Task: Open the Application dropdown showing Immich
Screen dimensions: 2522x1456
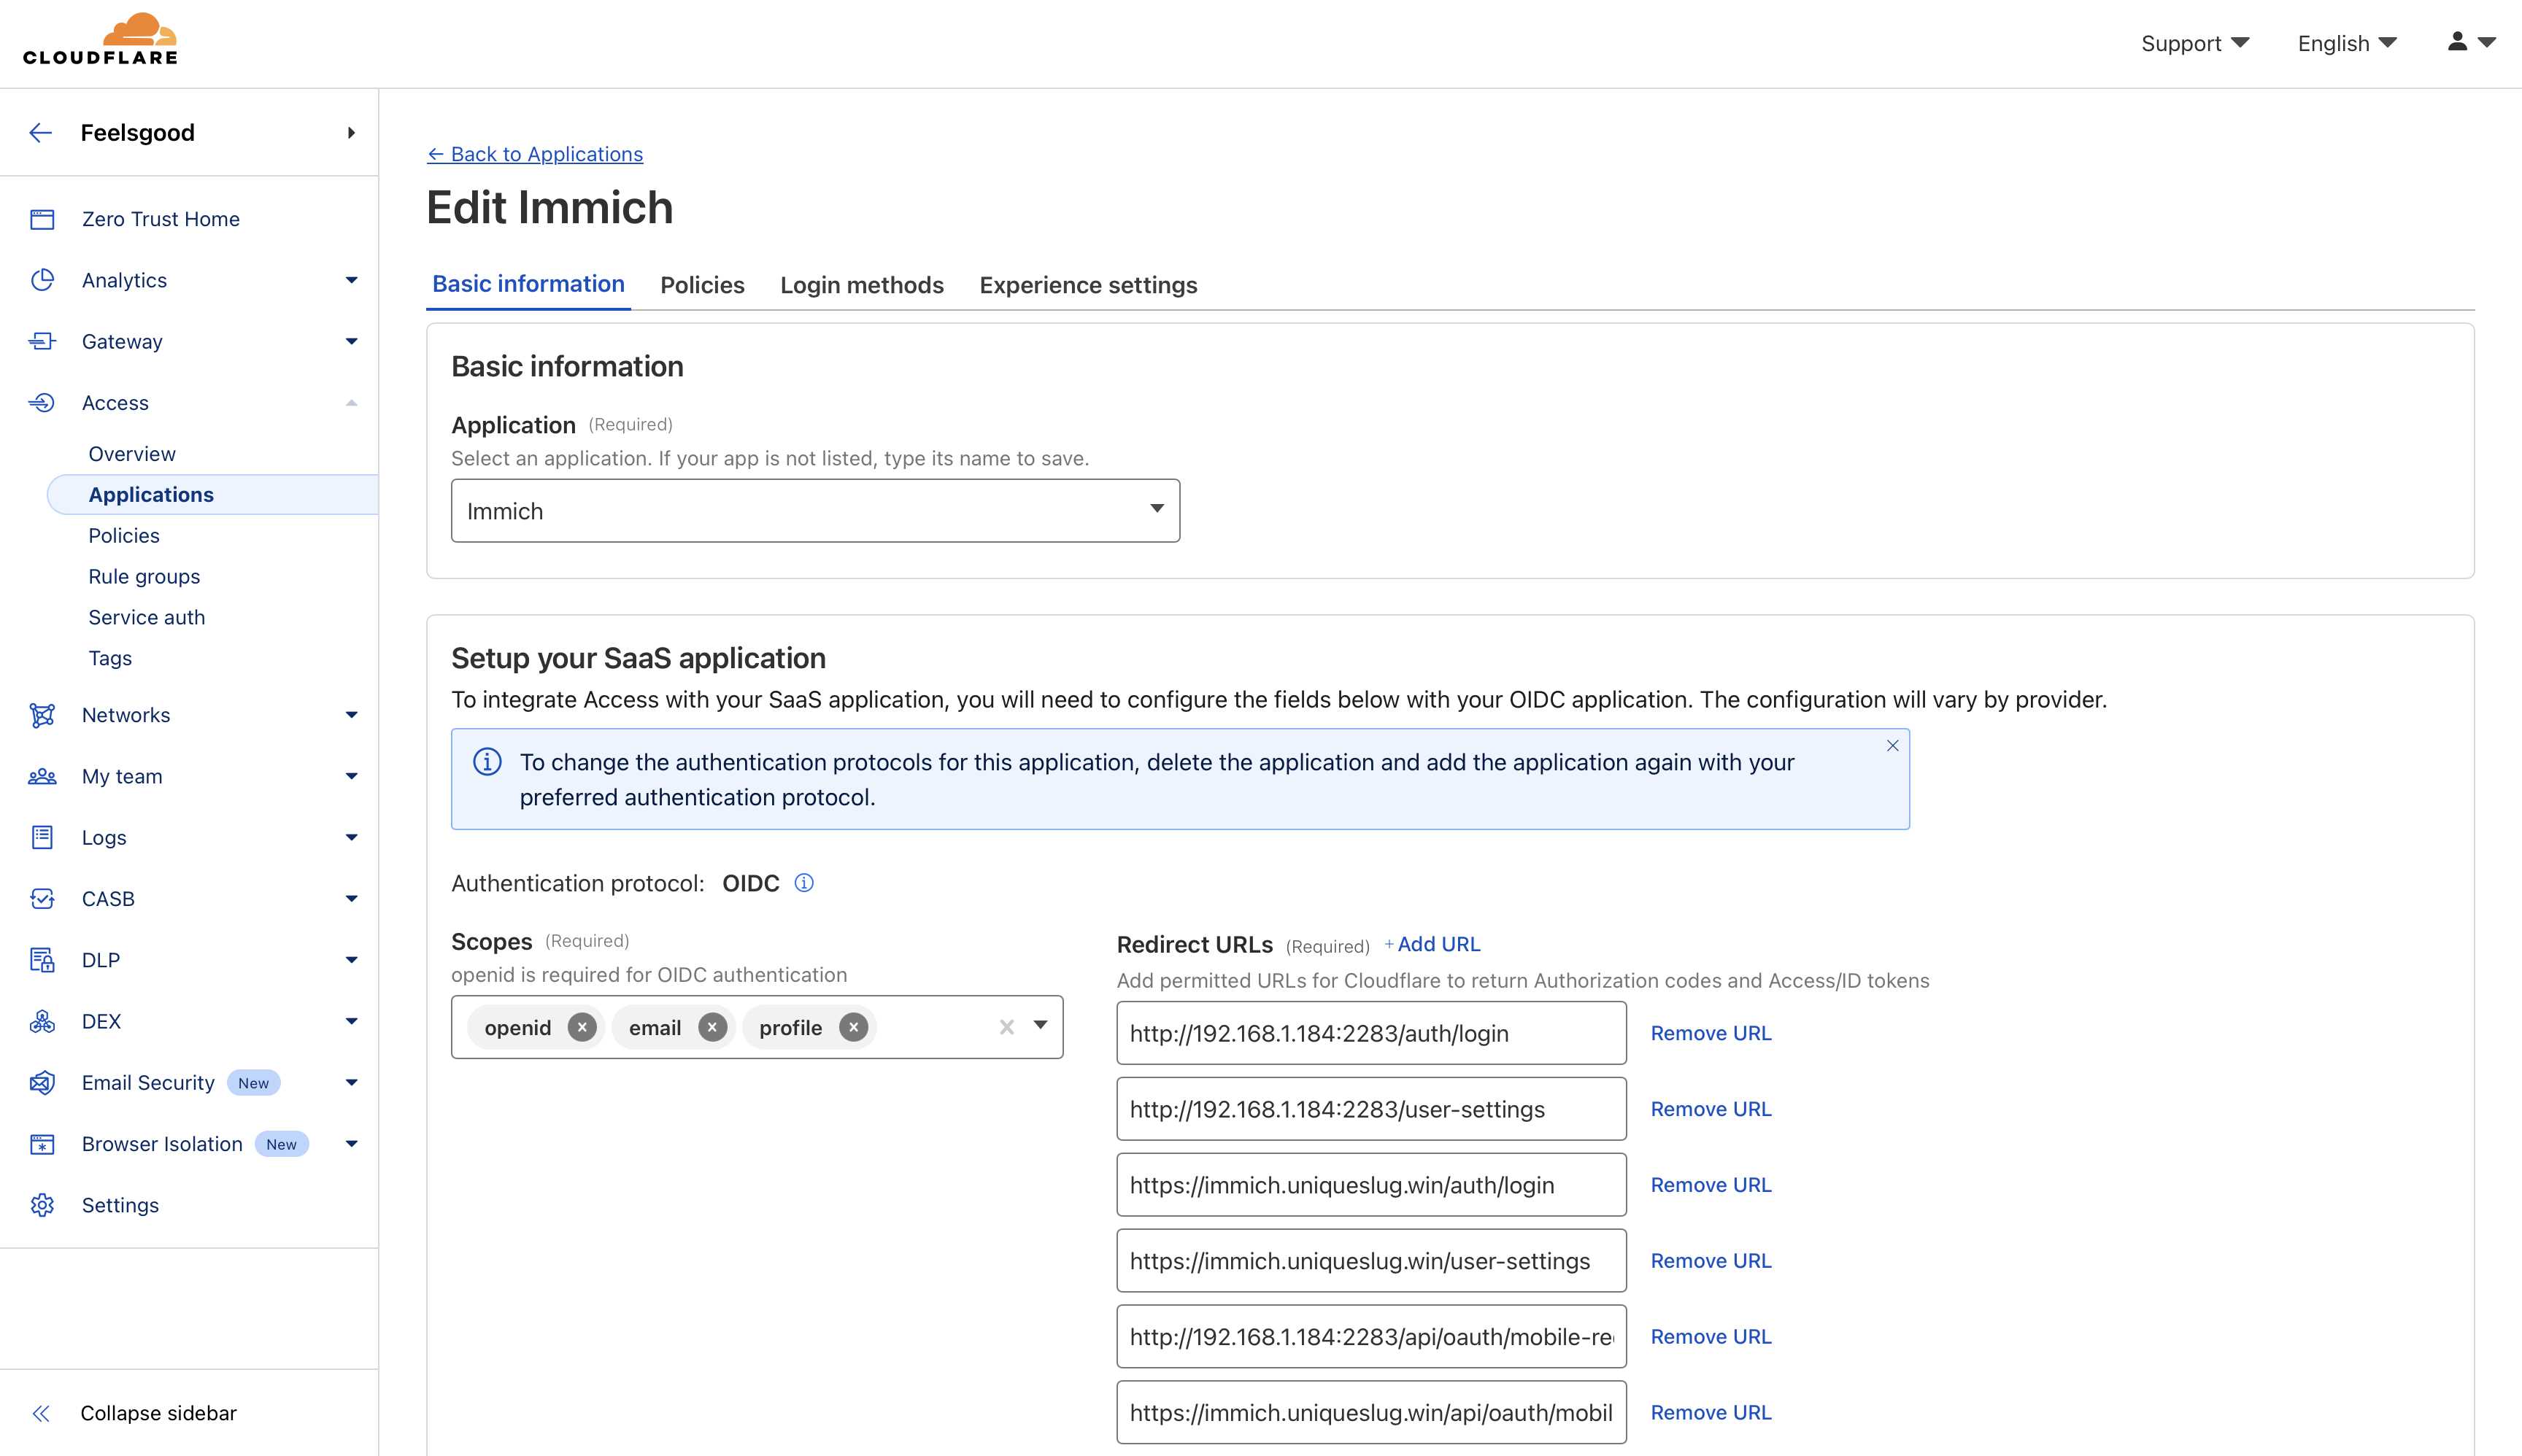Action: [815, 511]
